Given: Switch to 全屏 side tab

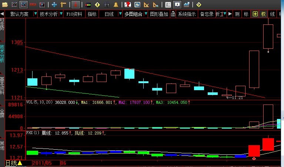Looking at the screenshot, I should pyautogui.click(x=2, y=113).
